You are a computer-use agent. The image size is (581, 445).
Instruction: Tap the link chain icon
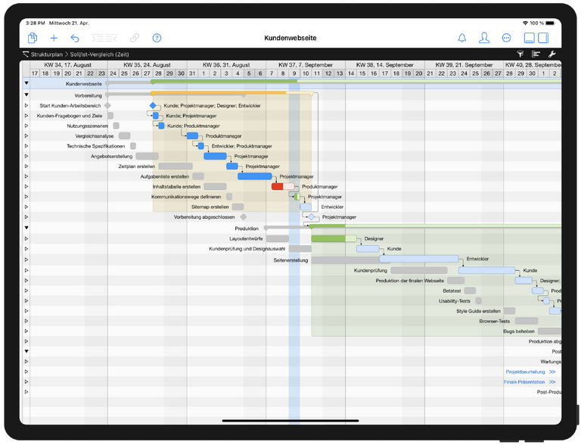pos(135,38)
